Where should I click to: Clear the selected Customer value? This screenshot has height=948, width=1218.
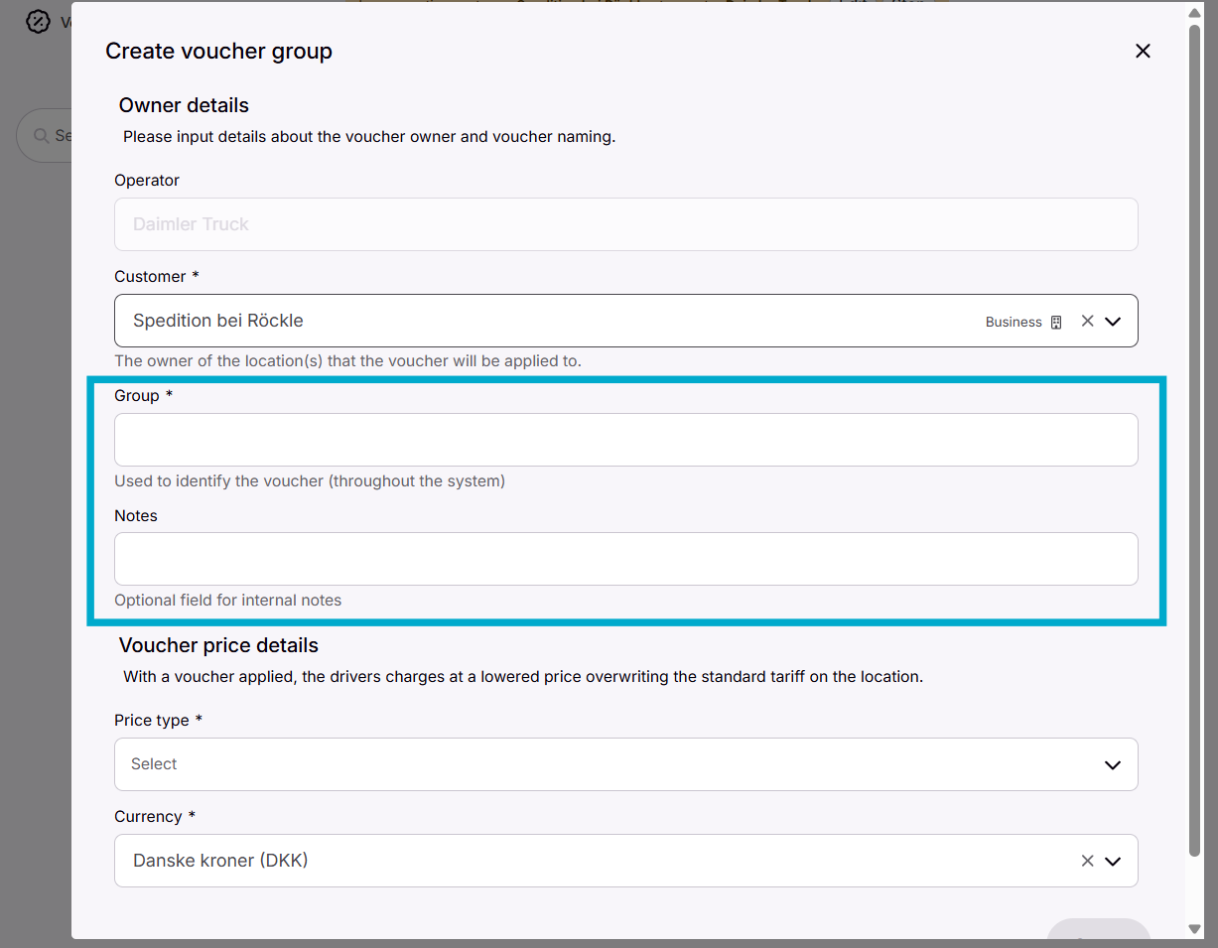[x=1087, y=321]
